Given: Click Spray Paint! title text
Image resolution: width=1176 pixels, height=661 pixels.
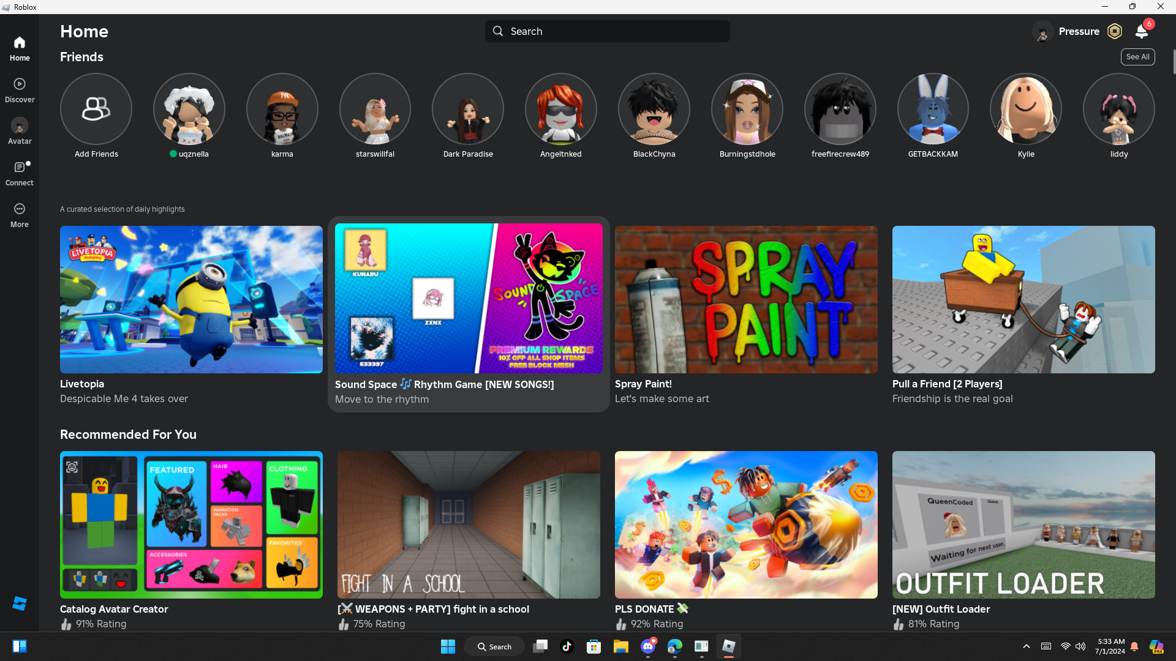Looking at the screenshot, I should (x=643, y=384).
